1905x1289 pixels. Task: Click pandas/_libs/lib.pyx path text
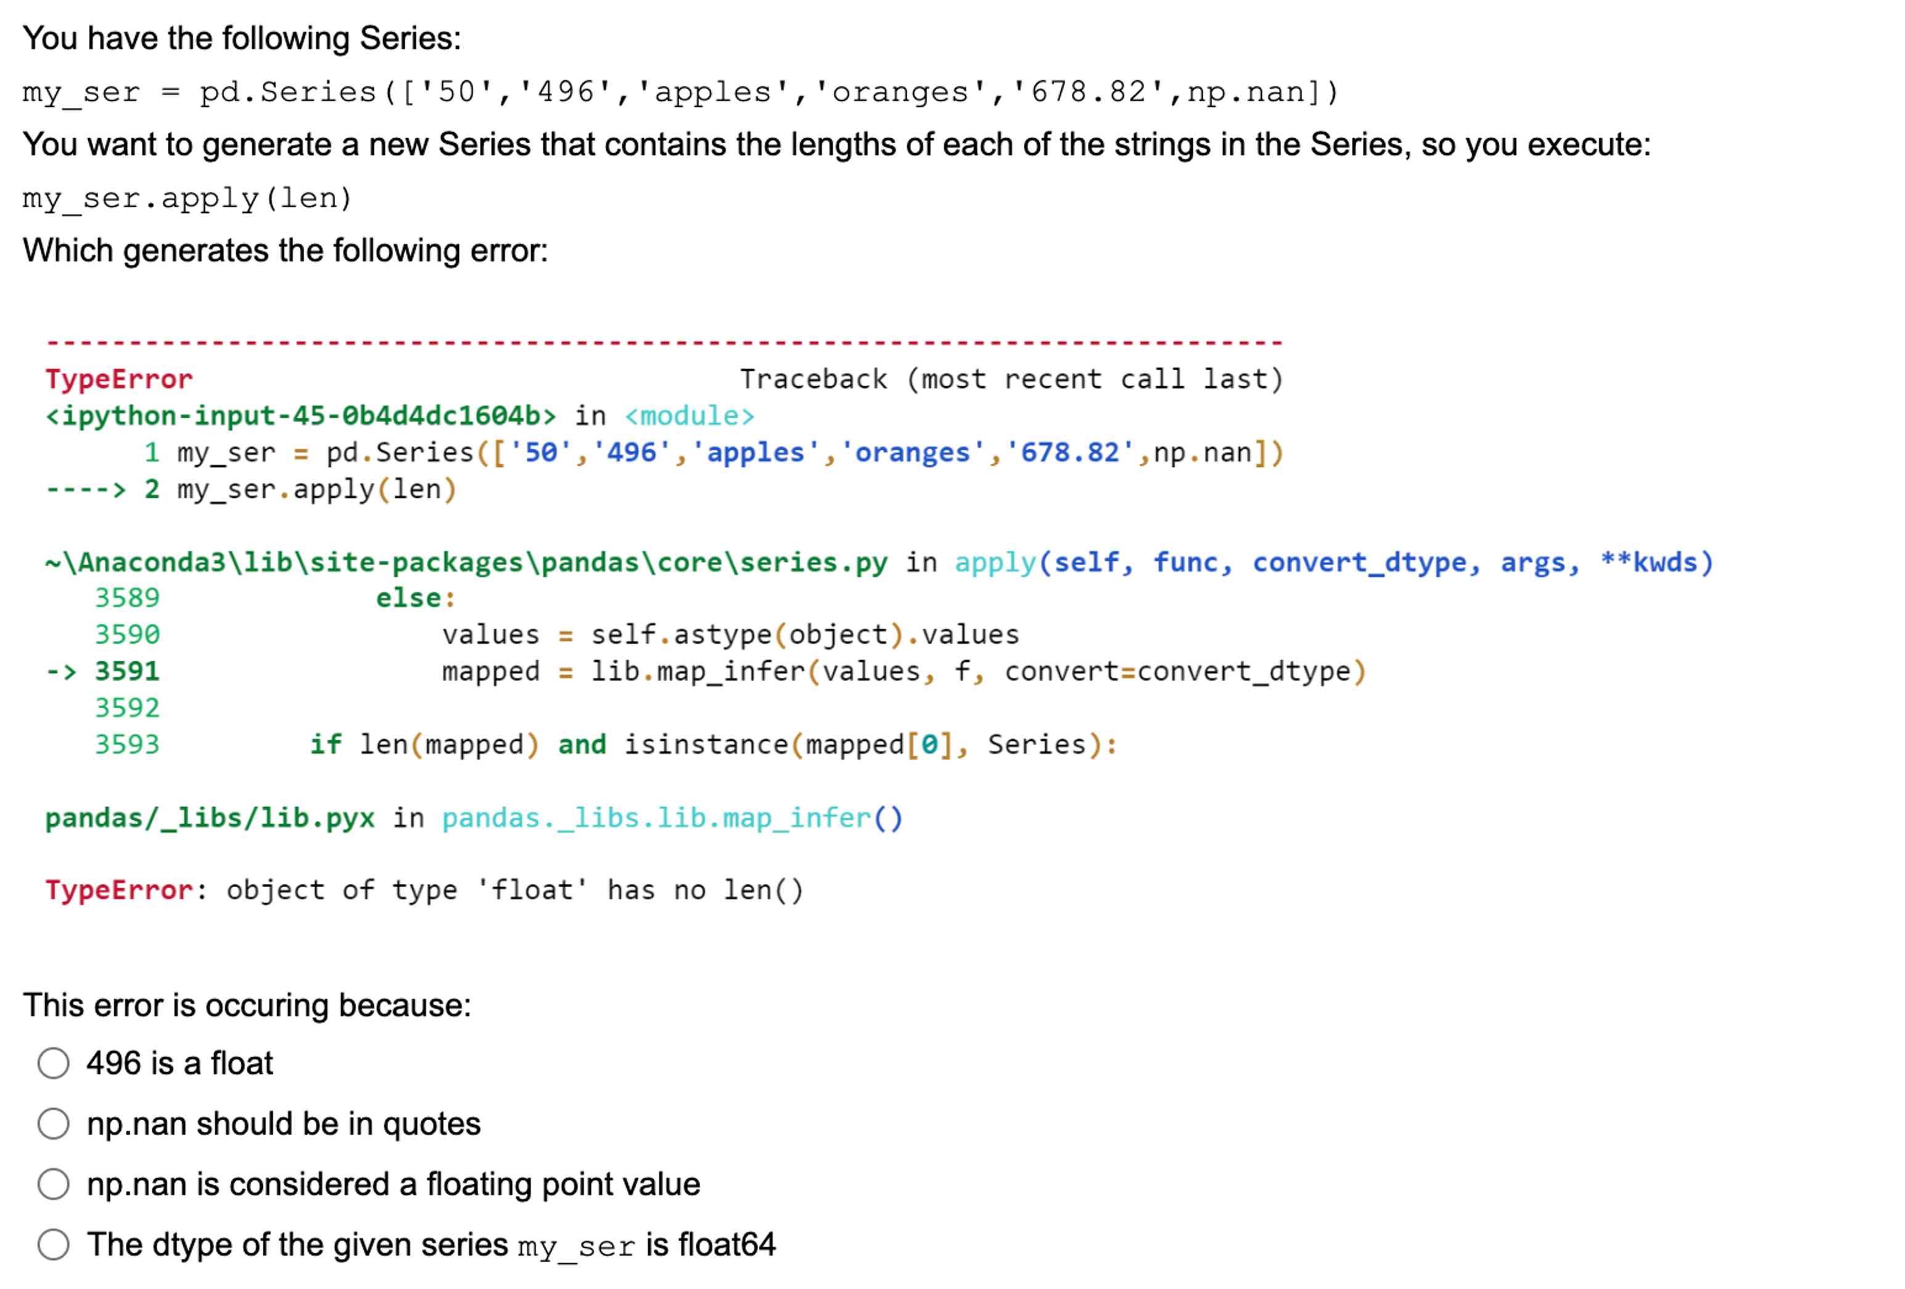tap(210, 818)
